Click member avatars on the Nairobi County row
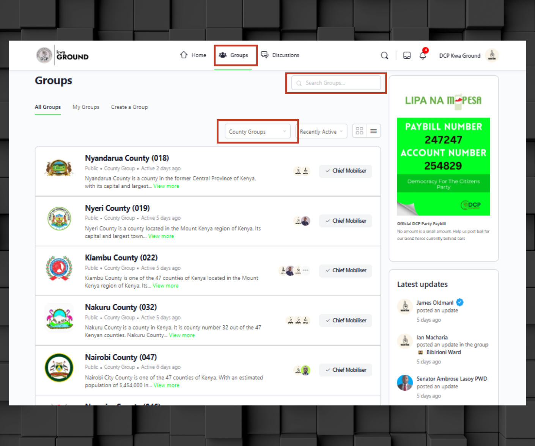This screenshot has width=535, height=446. pos(302,370)
